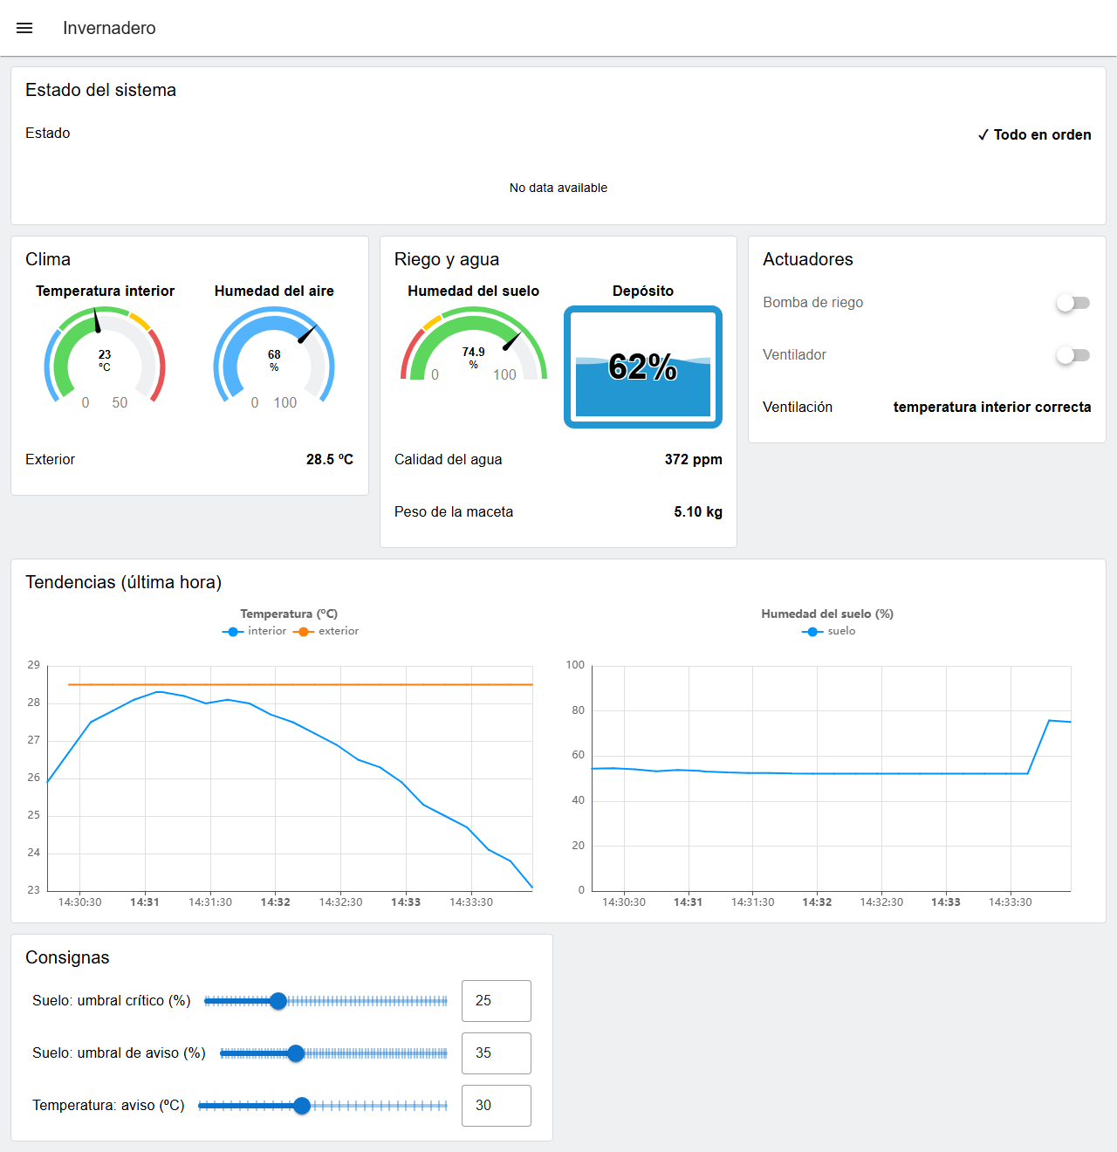Focus the umbral crítico number field showing 25
The image size is (1117, 1152).
tap(497, 1001)
